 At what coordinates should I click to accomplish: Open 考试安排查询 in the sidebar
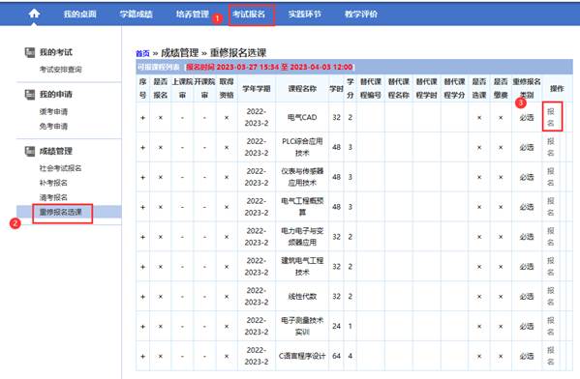click(x=61, y=70)
